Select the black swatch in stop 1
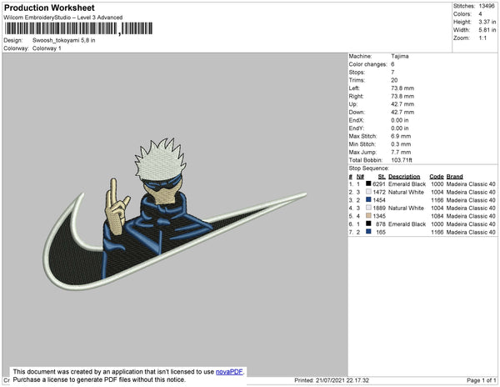The height and width of the screenshot is (387, 500). [368, 183]
